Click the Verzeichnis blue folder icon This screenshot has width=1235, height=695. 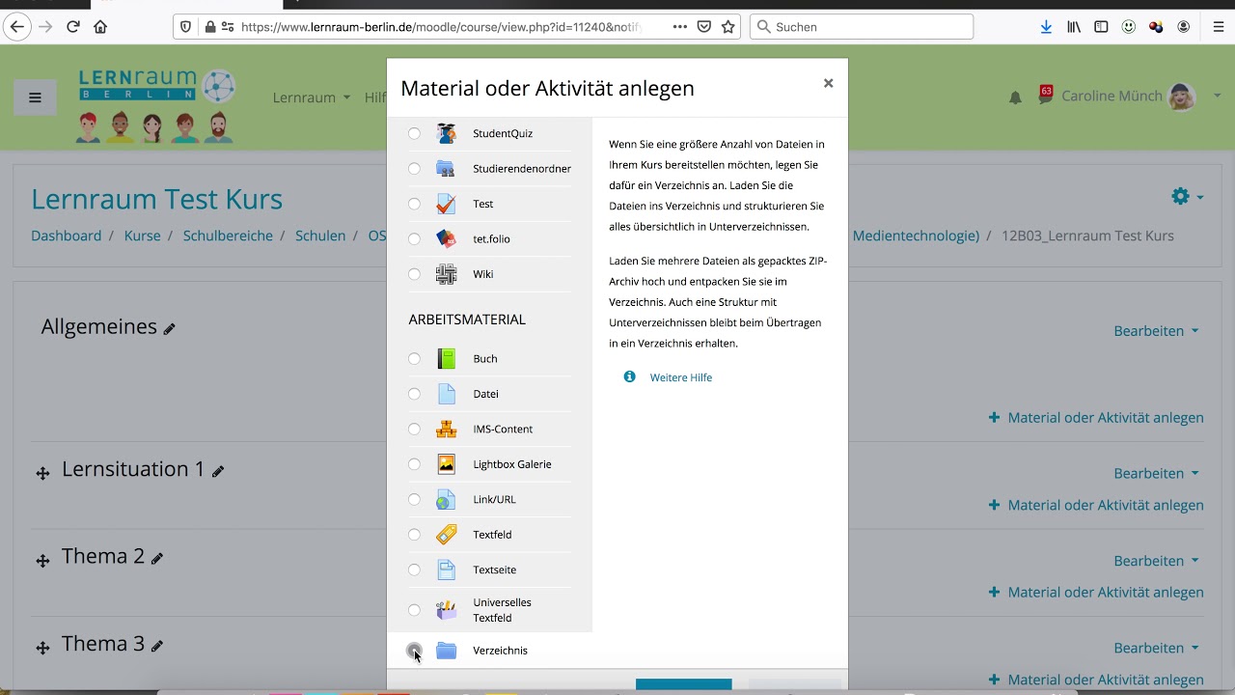[x=446, y=651]
